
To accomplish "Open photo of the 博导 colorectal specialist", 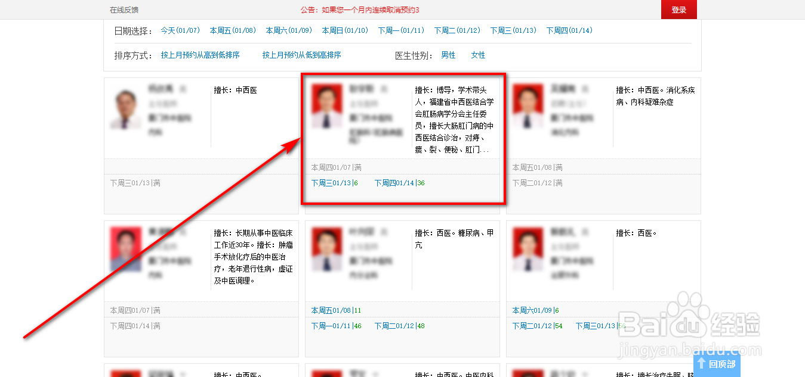I will 326,106.
